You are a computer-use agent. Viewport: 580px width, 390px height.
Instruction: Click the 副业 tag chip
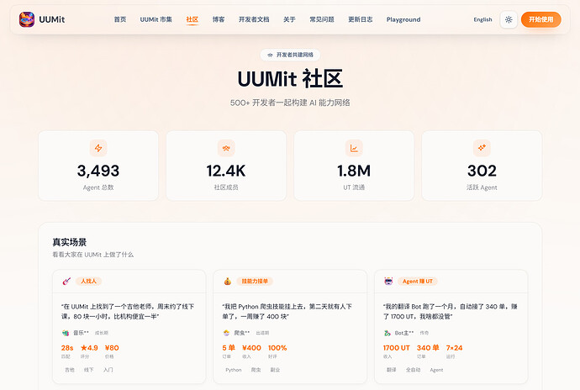click(x=275, y=370)
